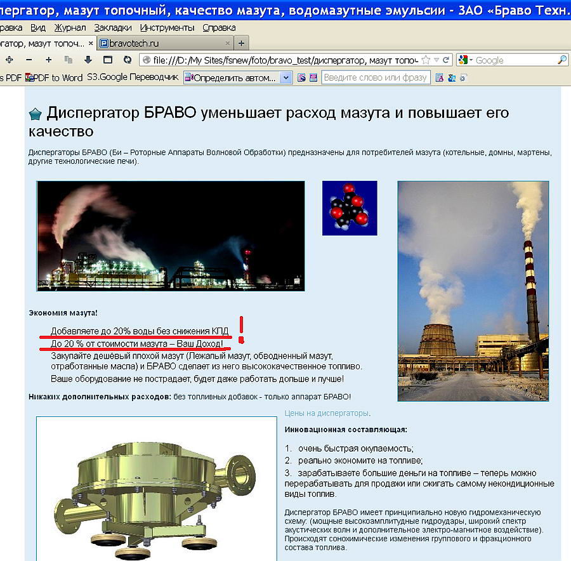Click the translate page icon after language dropdown
The image size is (571, 561).
(x=301, y=77)
